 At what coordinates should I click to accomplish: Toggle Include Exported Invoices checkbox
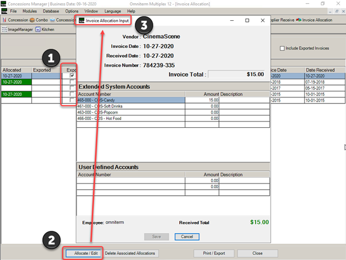tap(282, 48)
